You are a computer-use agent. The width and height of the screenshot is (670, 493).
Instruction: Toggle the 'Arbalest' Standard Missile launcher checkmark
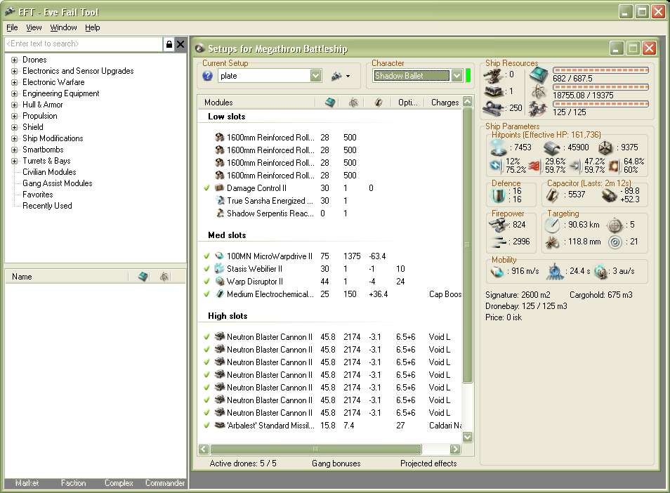coord(206,426)
